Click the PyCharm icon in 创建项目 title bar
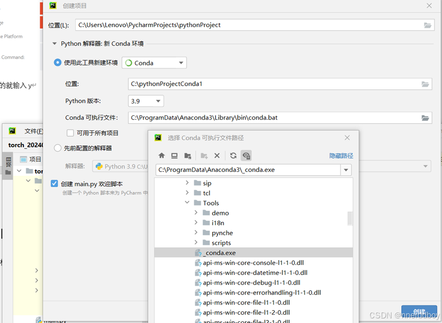442x323 pixels. (53, 6)
